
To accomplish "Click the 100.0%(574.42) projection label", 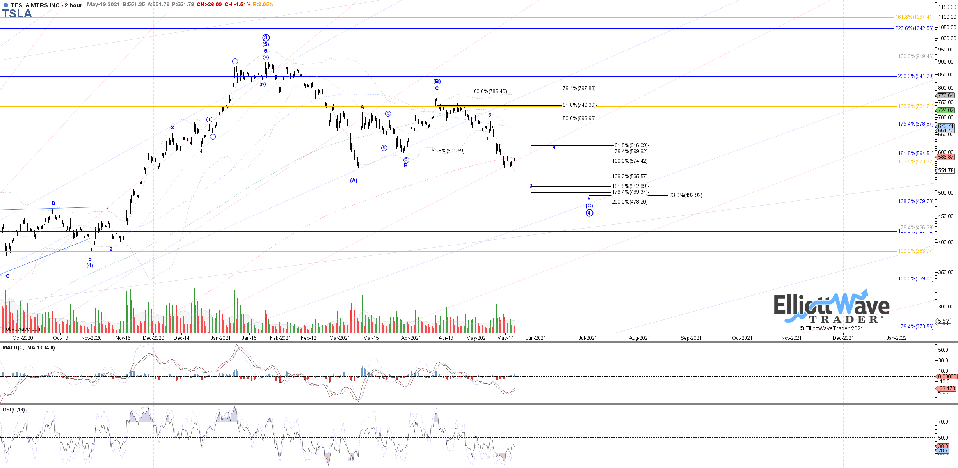I will (630, 161).
